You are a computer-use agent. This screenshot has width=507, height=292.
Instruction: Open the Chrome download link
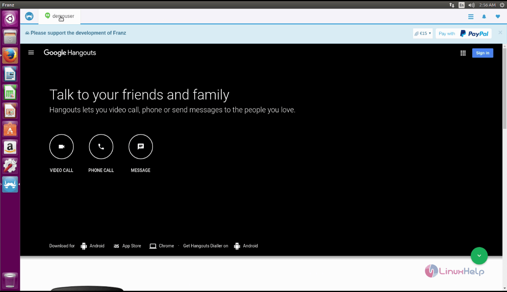pyautogui.click(x=162, y=246)
